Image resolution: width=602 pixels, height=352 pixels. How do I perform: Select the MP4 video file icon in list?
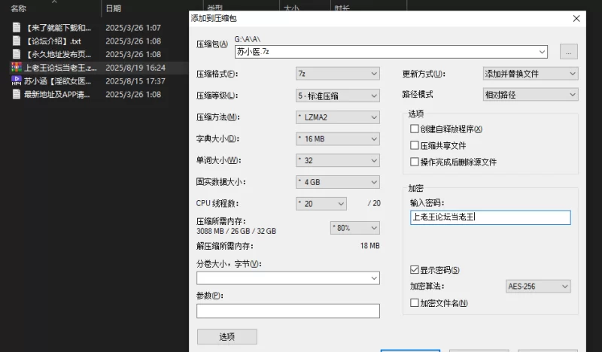pos(16,80)
